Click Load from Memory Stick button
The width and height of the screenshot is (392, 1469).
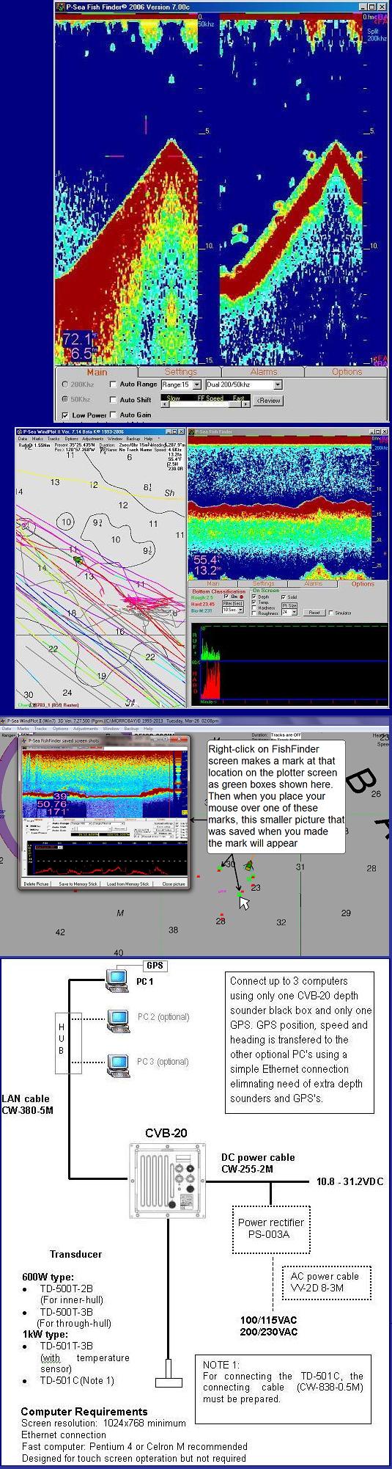(x=128, y=883)
